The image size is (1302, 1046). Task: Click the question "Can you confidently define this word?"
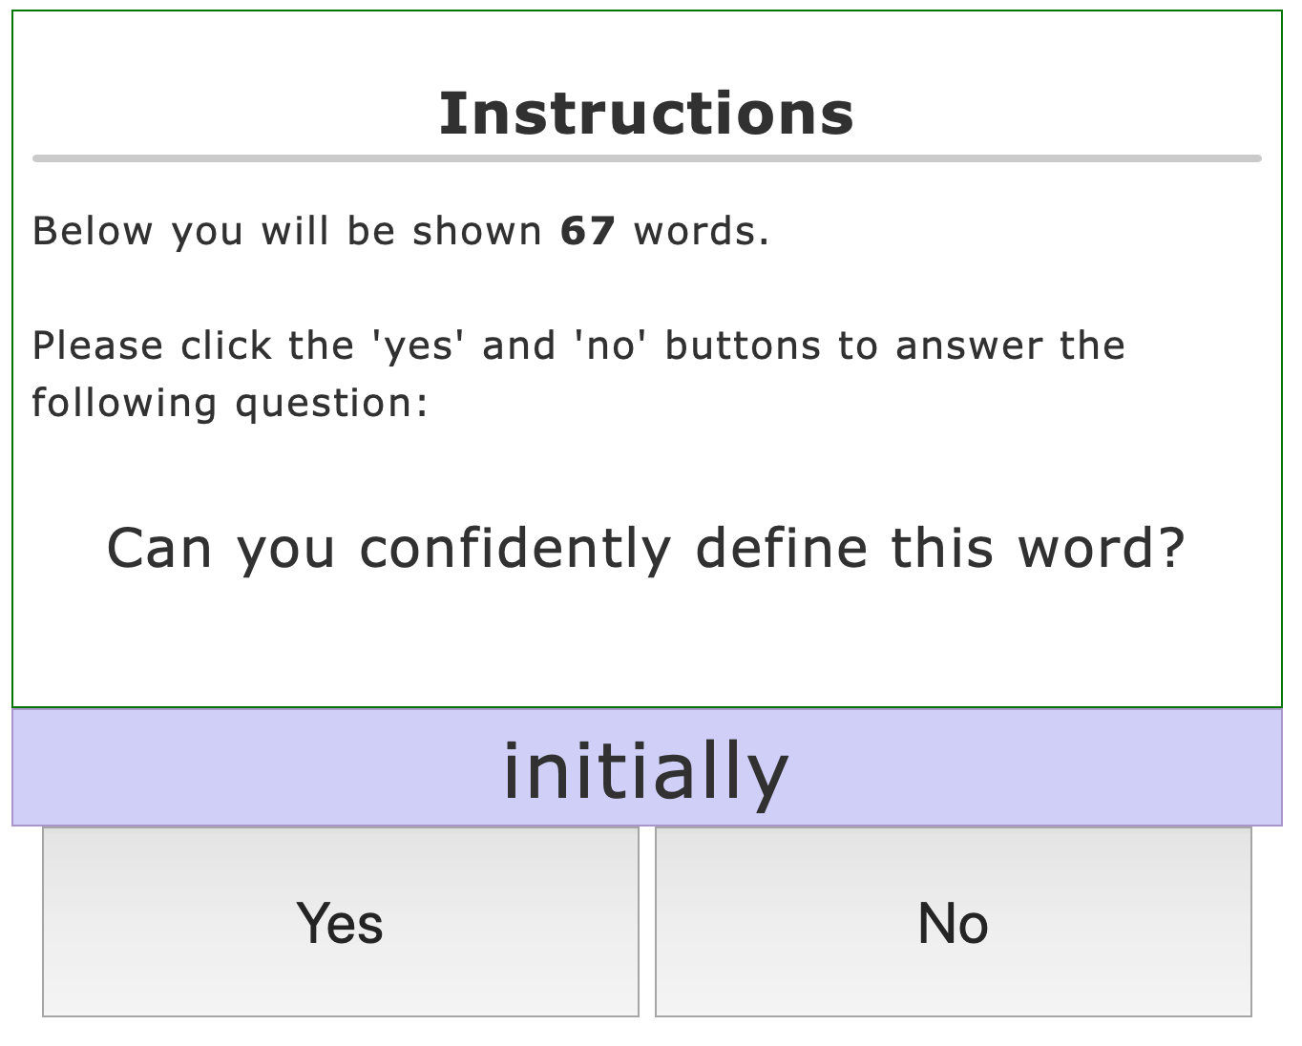click(x=646, y=549)
